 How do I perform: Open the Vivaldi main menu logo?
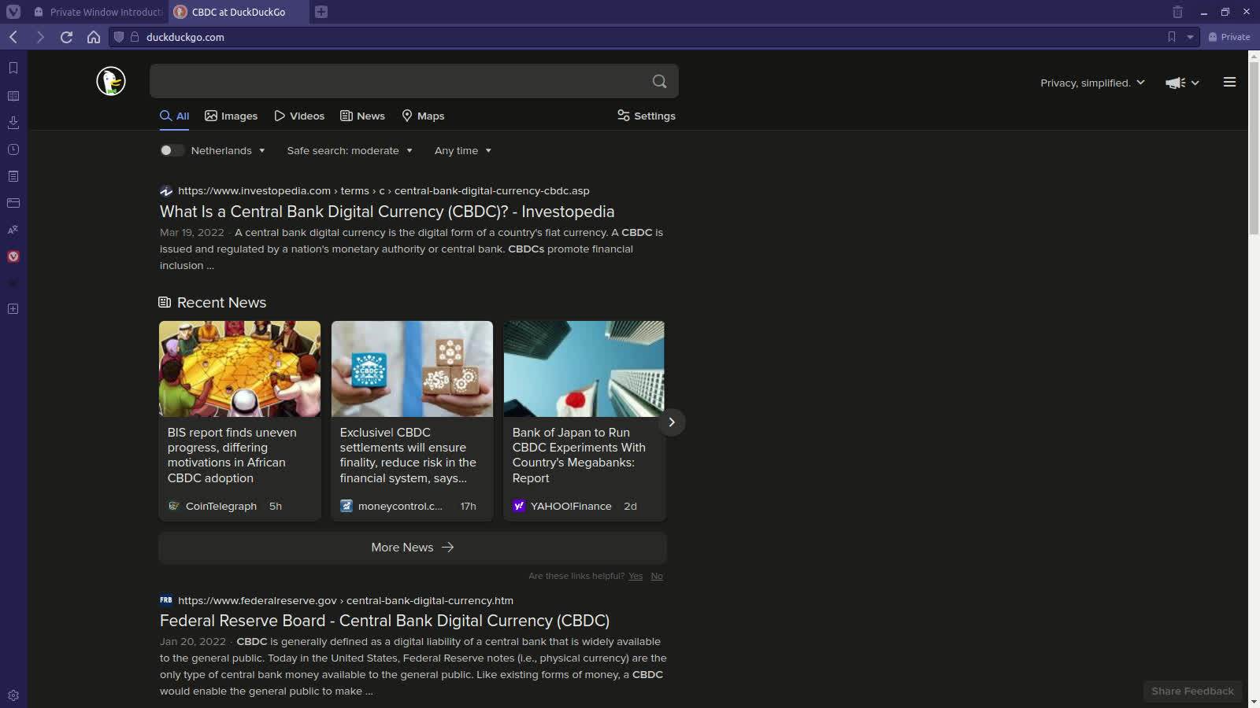pyautogui.click(x=13, y=12)
